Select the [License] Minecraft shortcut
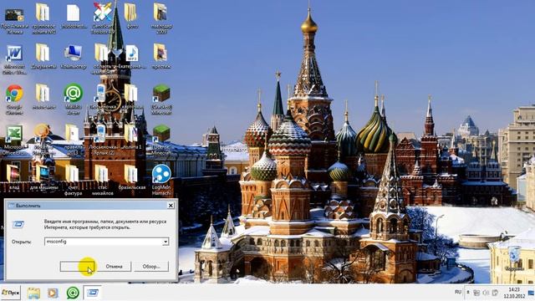535x301 pixels. (161, 134)
